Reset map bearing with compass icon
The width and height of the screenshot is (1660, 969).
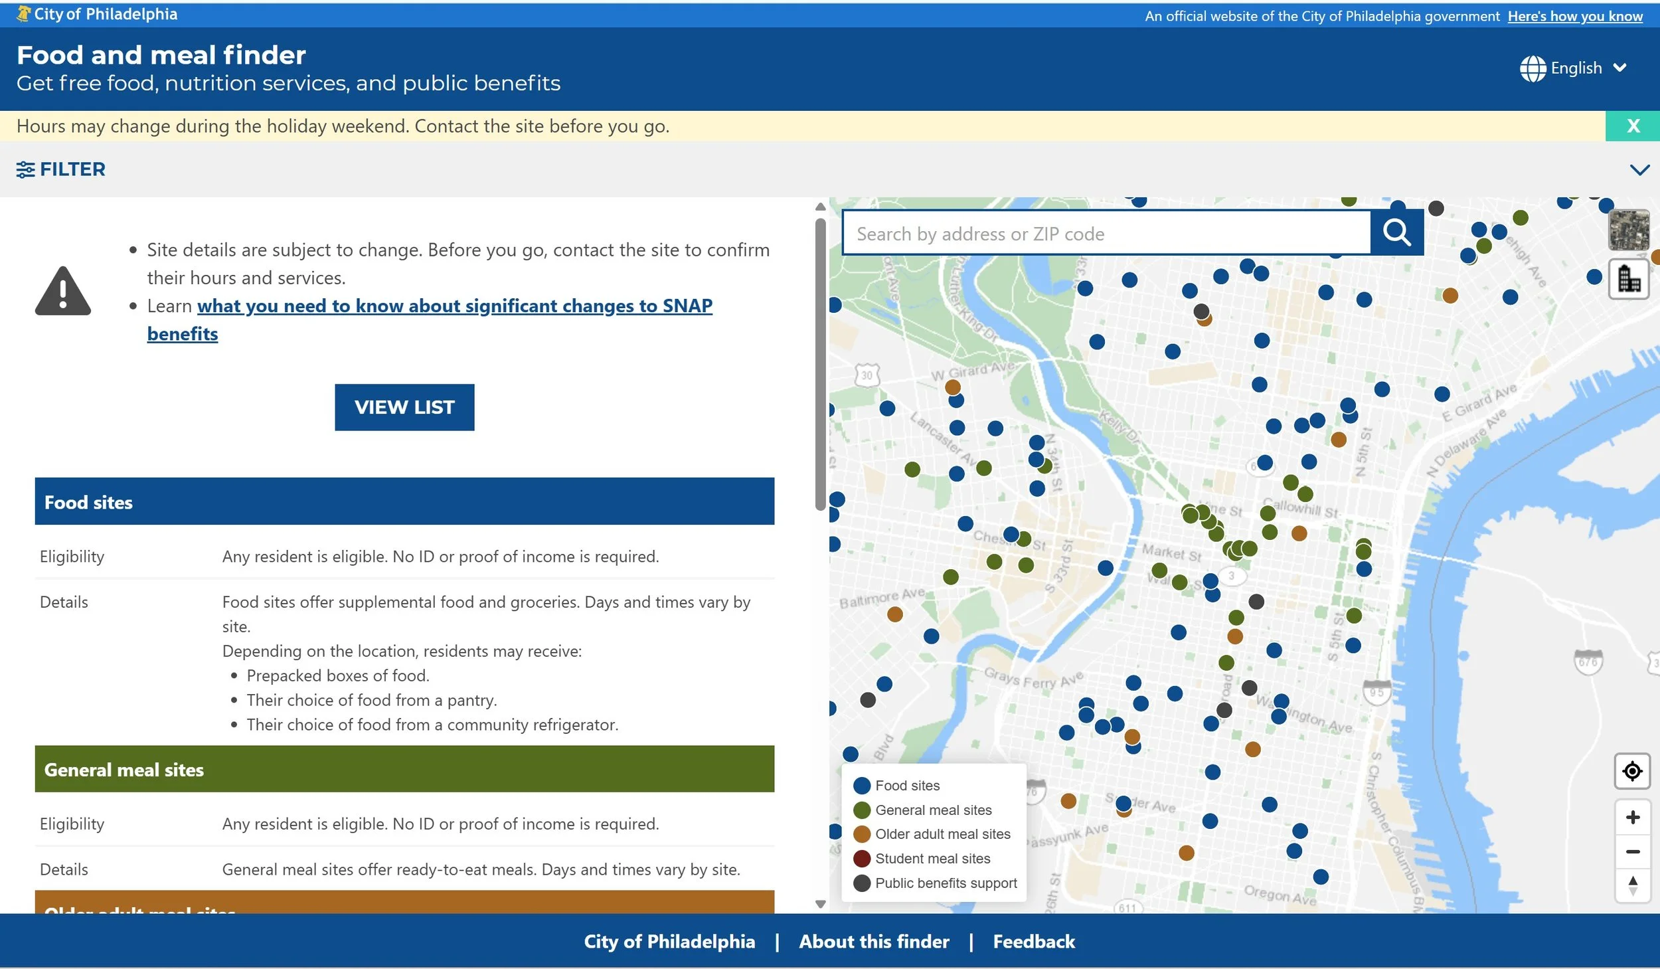point(1632,885)
